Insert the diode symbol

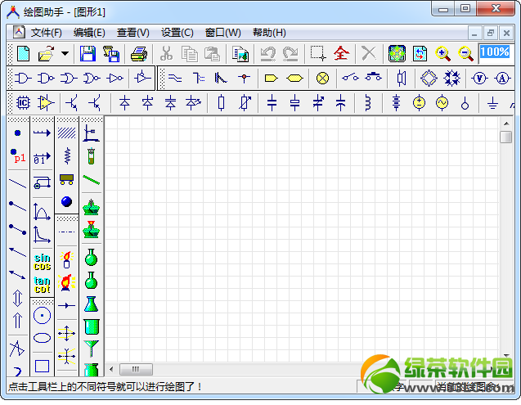tap(124, 103)
